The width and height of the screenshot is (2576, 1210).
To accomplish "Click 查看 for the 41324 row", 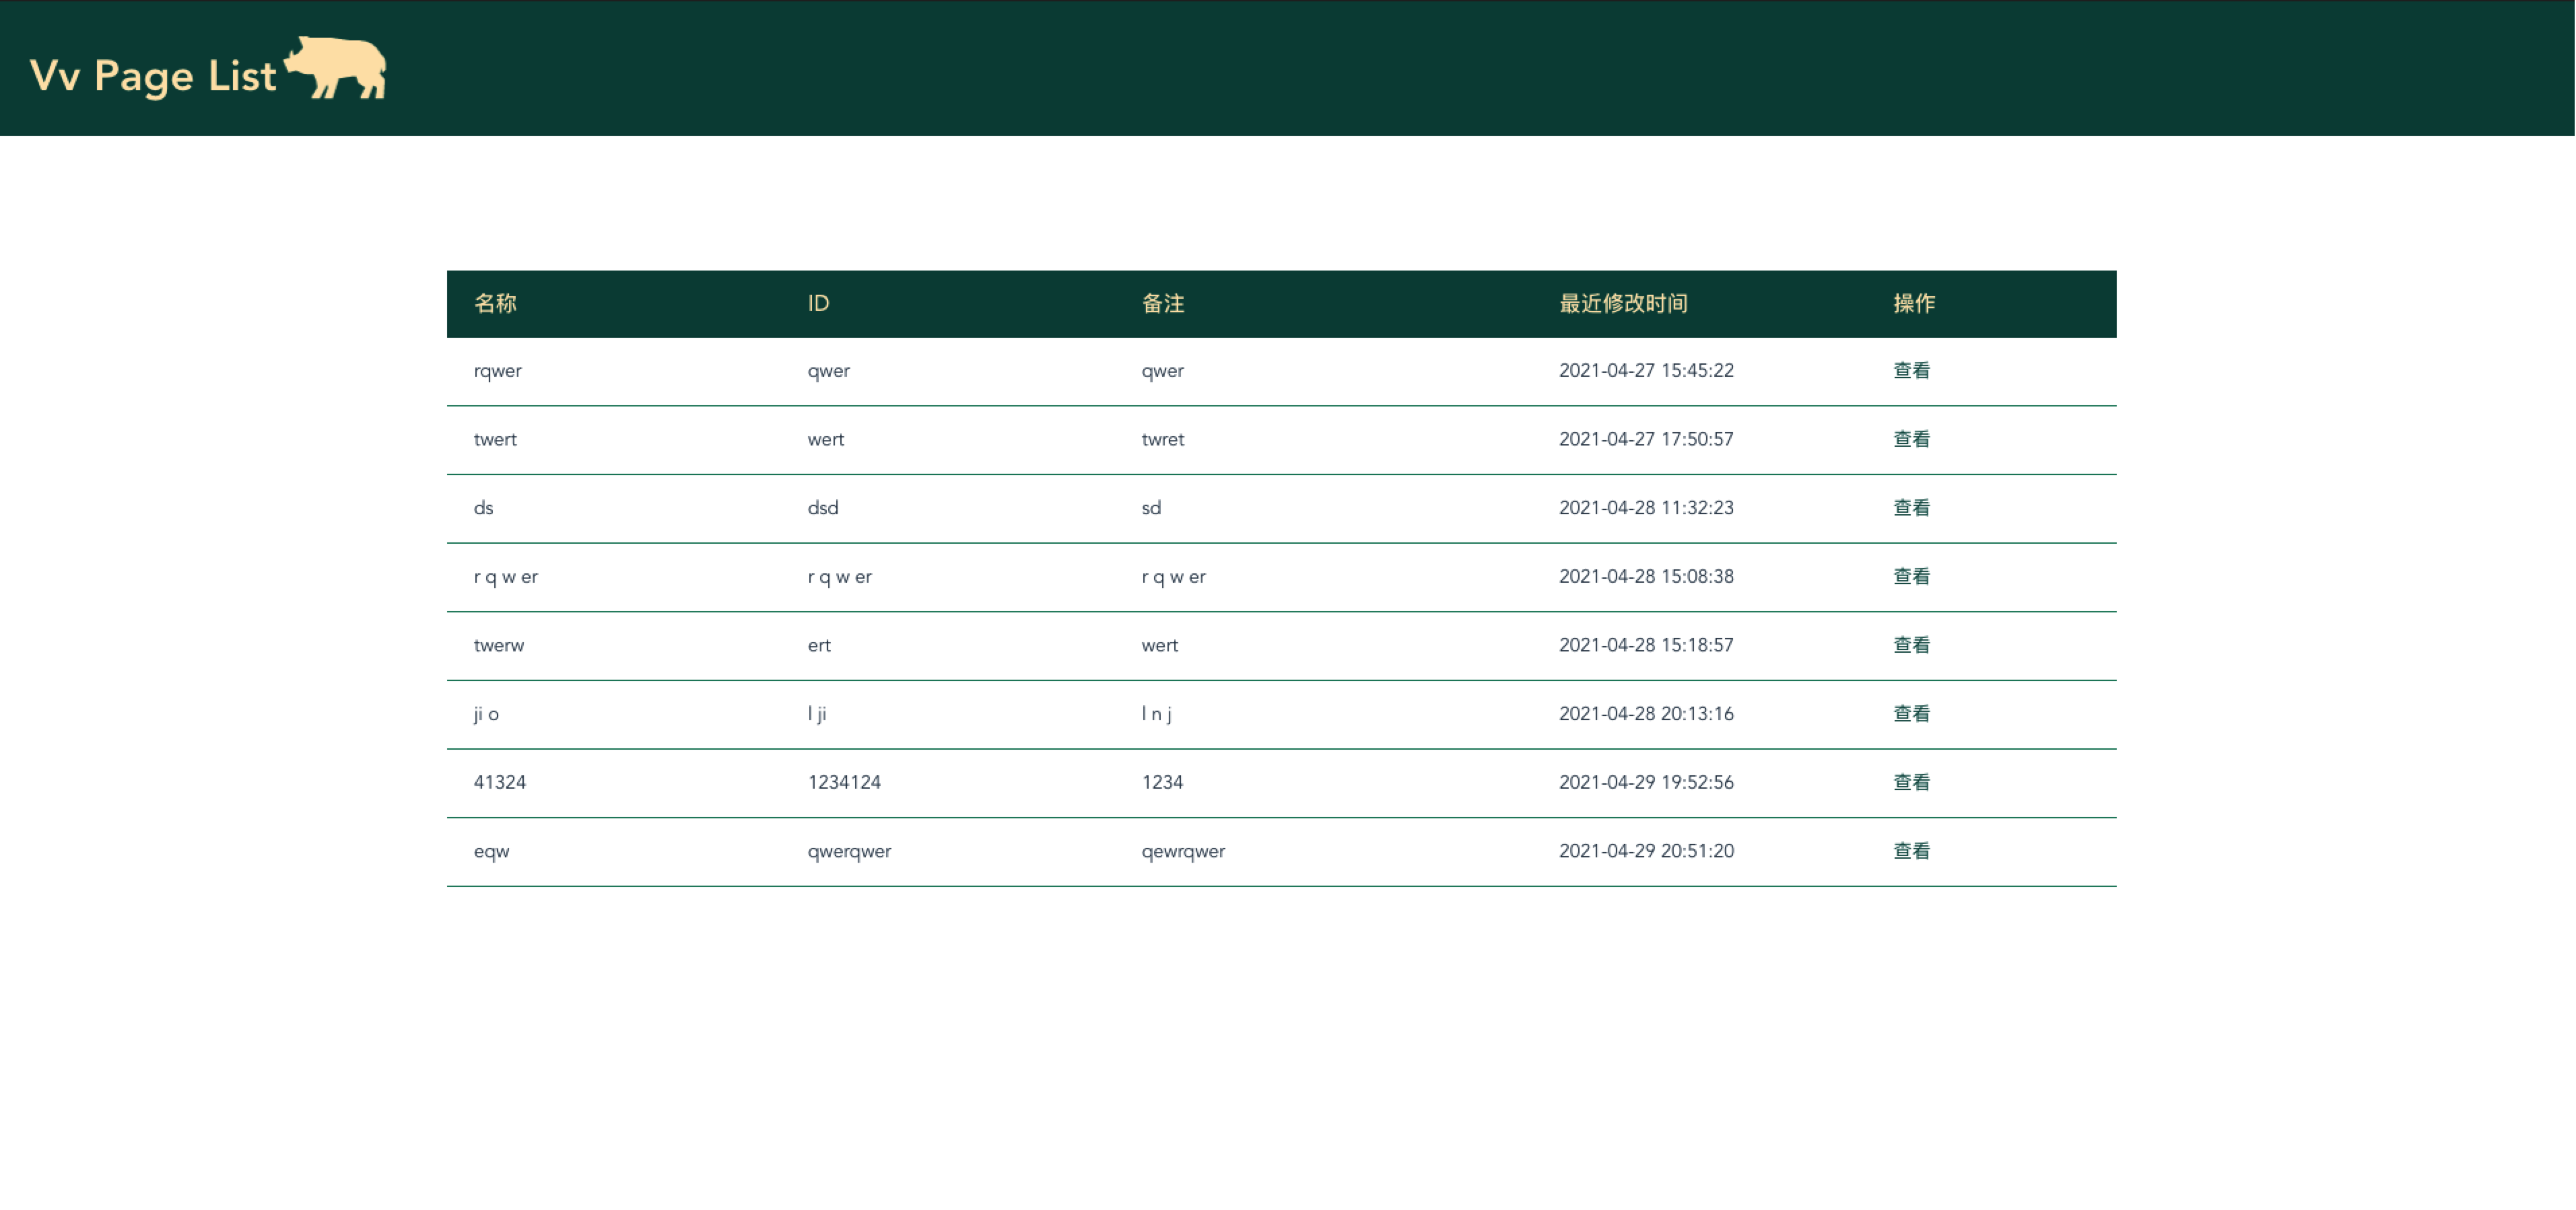I will 1910,783.
